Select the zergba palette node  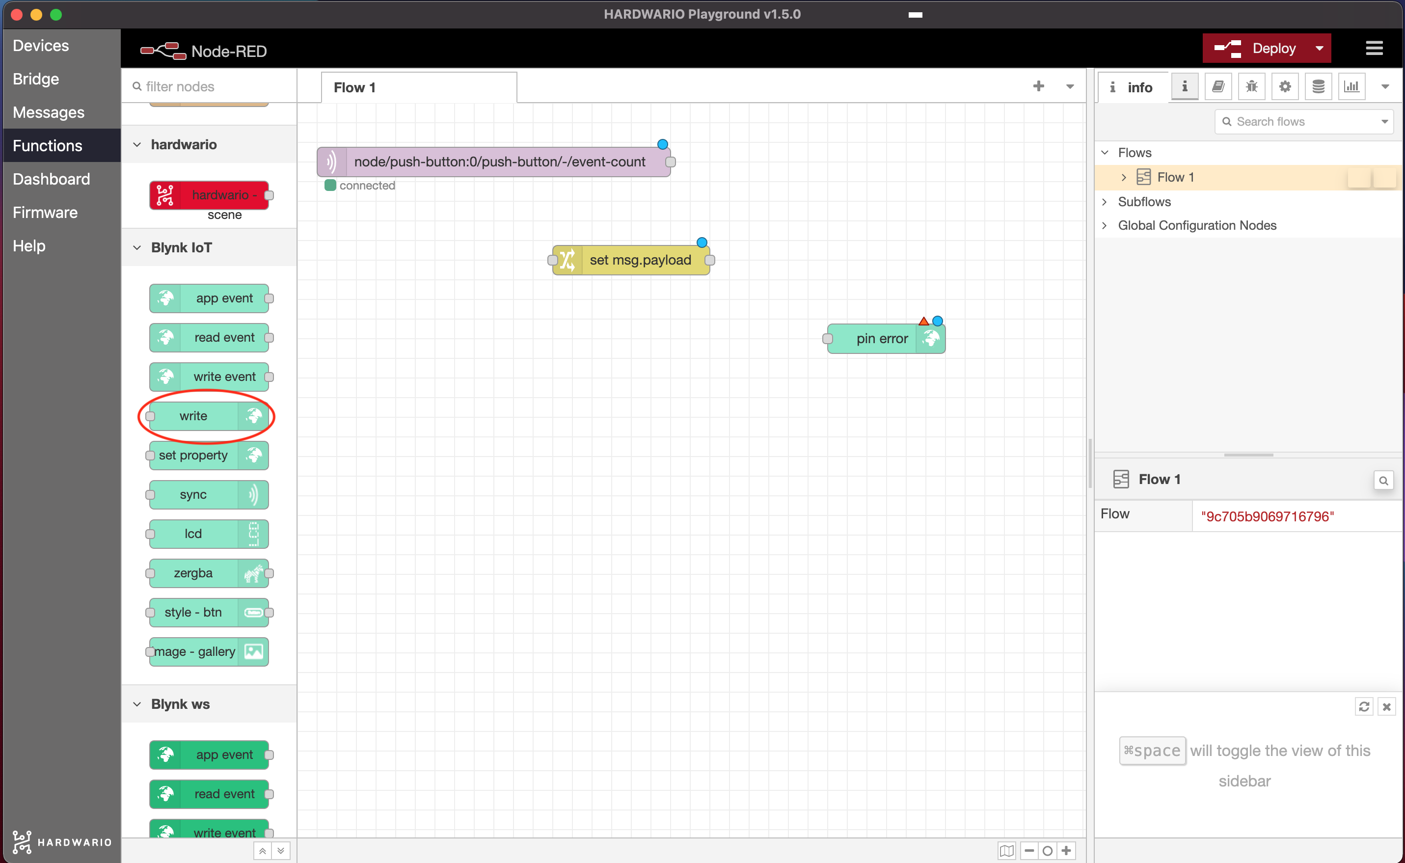pyautogui.click(x=209, y=573)
